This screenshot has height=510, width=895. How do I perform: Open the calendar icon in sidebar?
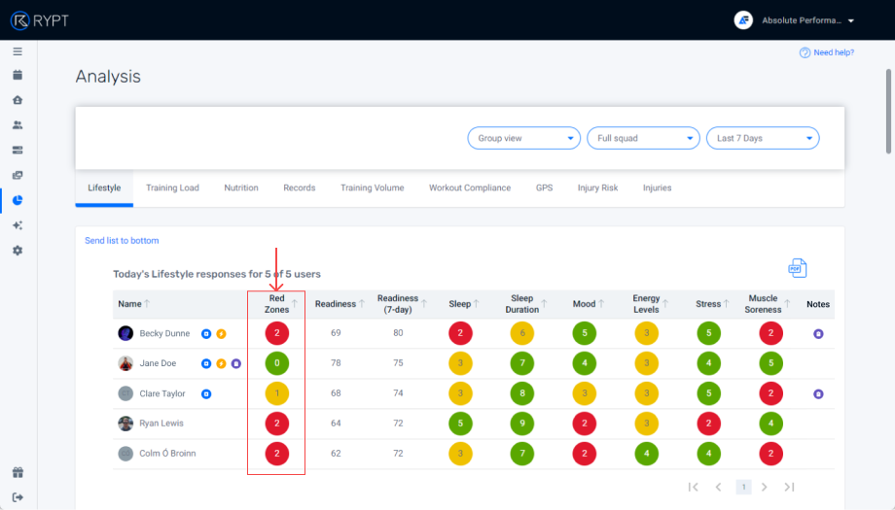pos(18,75)
